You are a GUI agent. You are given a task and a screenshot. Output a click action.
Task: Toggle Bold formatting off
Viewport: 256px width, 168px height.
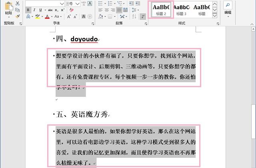click(x=28, y=10)
